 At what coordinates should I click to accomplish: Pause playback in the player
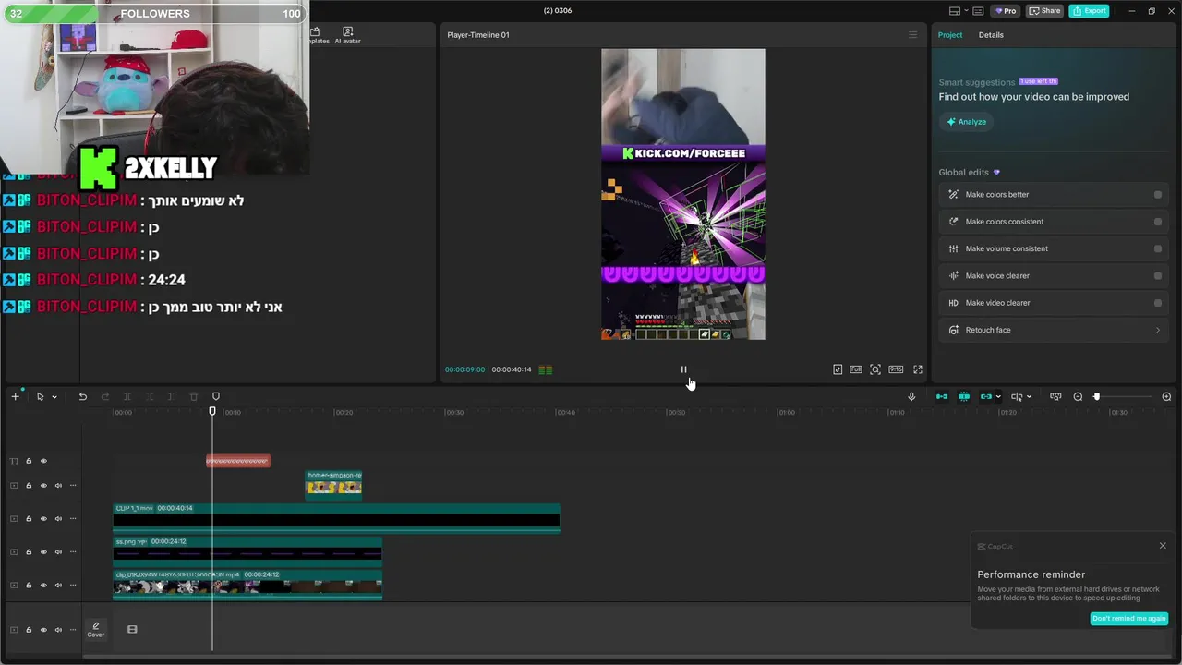pos(683,369)
